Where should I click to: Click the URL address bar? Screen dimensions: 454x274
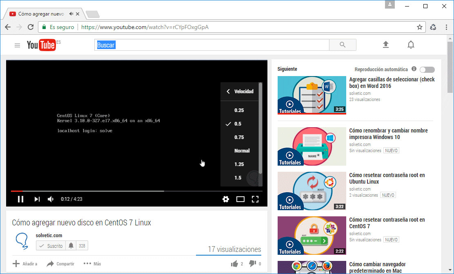point(231,27)
